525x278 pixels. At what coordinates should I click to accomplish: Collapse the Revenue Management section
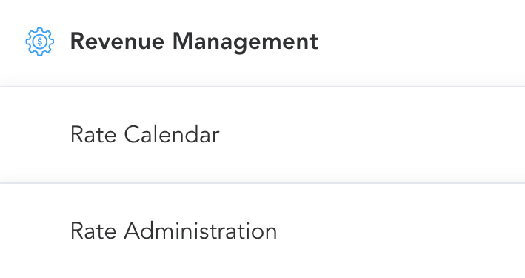coord(262,43)
